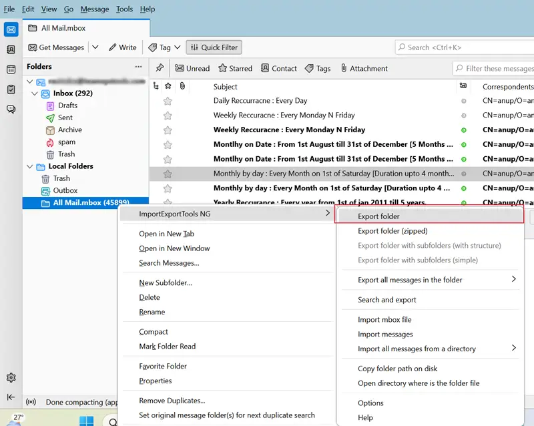534x426 pixels.
Task: Open the Calendar space icon
Action: 11,69
